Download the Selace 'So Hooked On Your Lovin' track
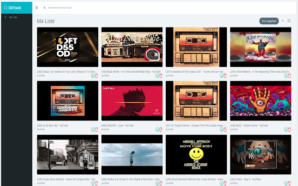 (x=93, y=76)
